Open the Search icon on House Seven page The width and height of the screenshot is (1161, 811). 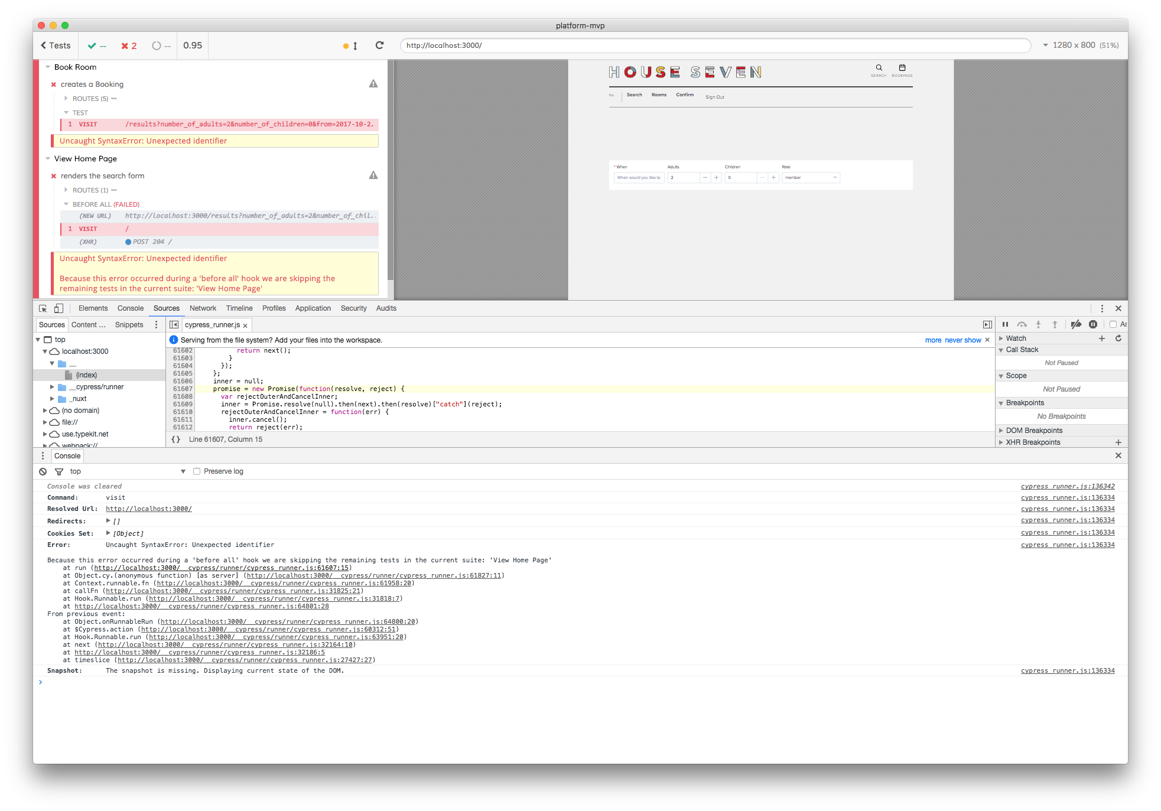[879, 68]
